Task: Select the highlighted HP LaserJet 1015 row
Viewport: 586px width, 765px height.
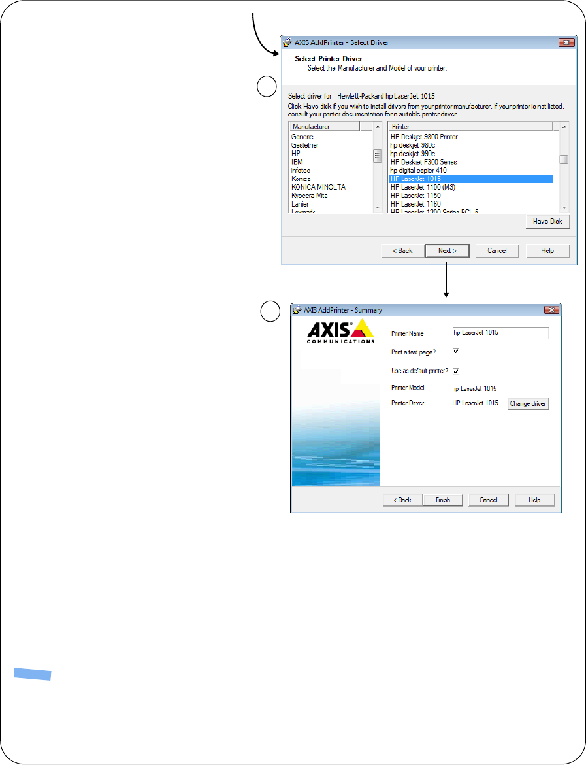Action: [471, 179]
